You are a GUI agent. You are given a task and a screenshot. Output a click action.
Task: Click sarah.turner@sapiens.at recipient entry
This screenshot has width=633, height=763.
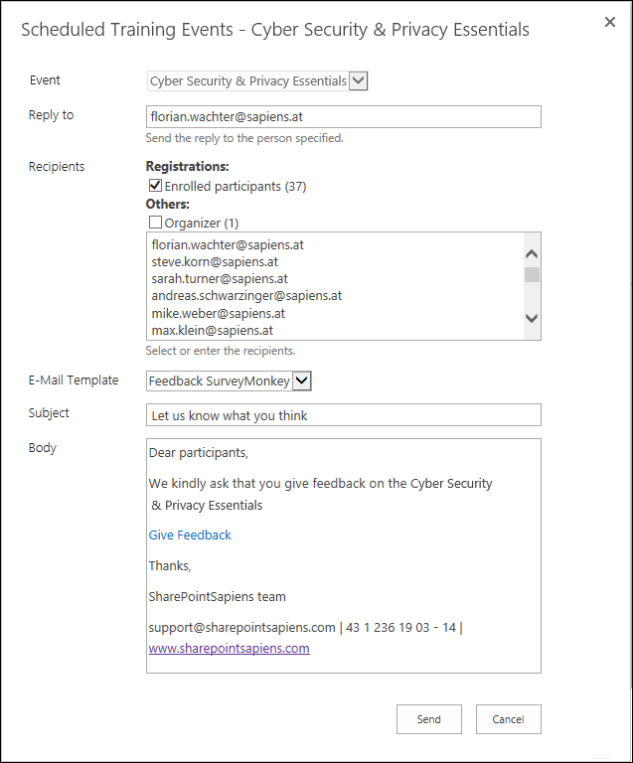point(220,279)
